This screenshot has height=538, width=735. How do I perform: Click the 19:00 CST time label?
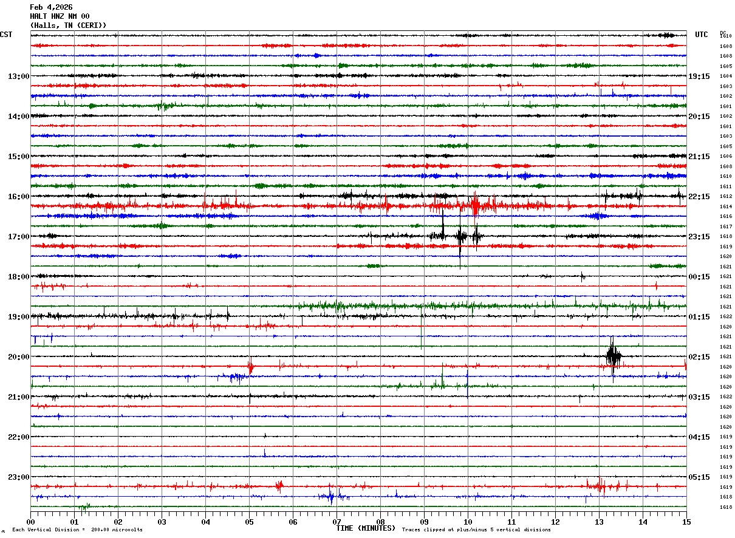(x=19, y=317)
